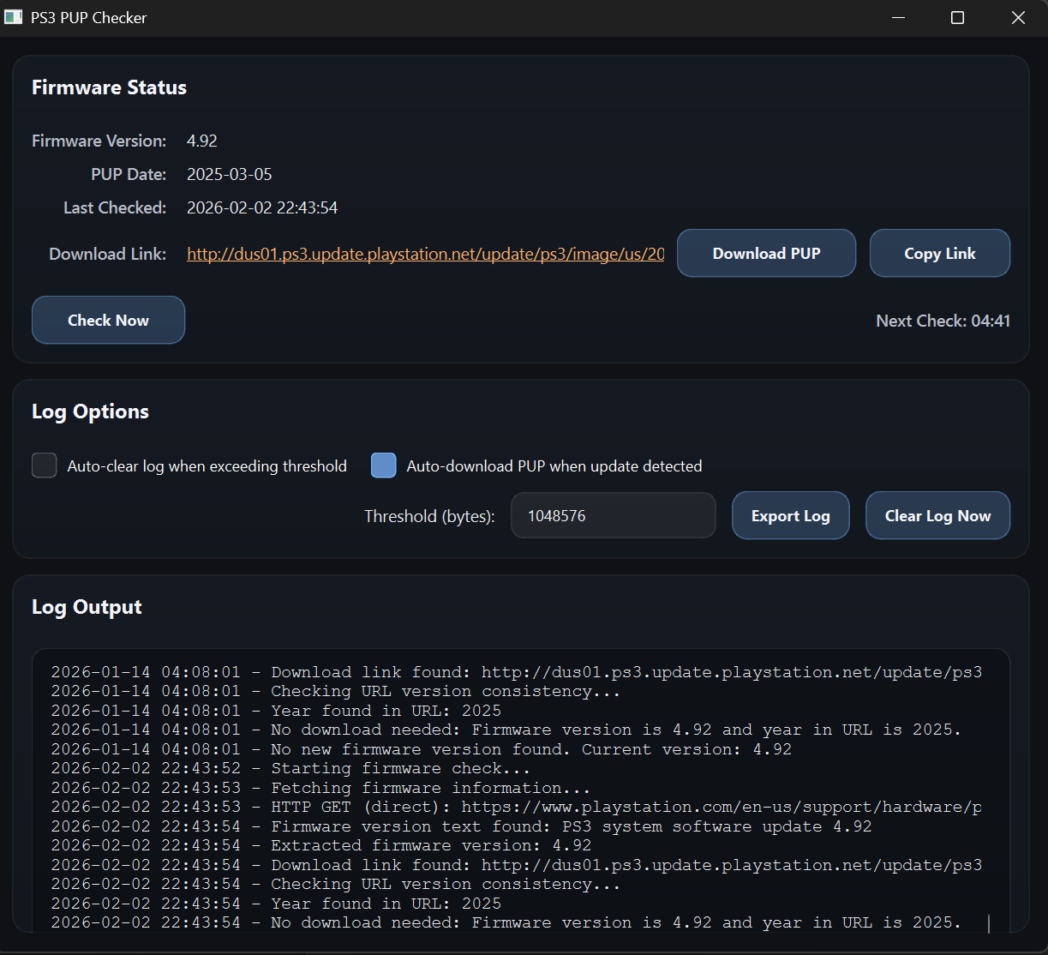Click the 2026-02-02 'Checking URL version consistency' line

336,884
